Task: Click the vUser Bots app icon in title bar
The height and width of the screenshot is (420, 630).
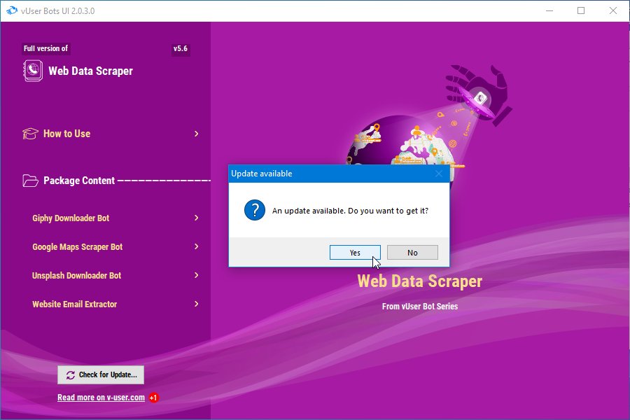Action: pos(12,11)
